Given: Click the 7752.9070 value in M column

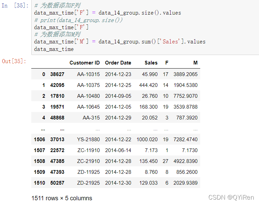Looking at the screenshot, I should (186, 96).
